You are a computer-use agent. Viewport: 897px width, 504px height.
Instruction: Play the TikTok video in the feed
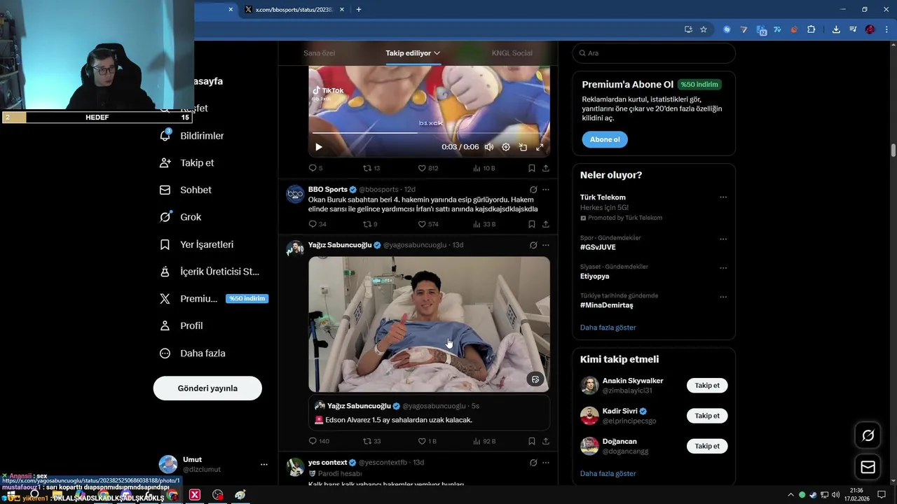319,147
